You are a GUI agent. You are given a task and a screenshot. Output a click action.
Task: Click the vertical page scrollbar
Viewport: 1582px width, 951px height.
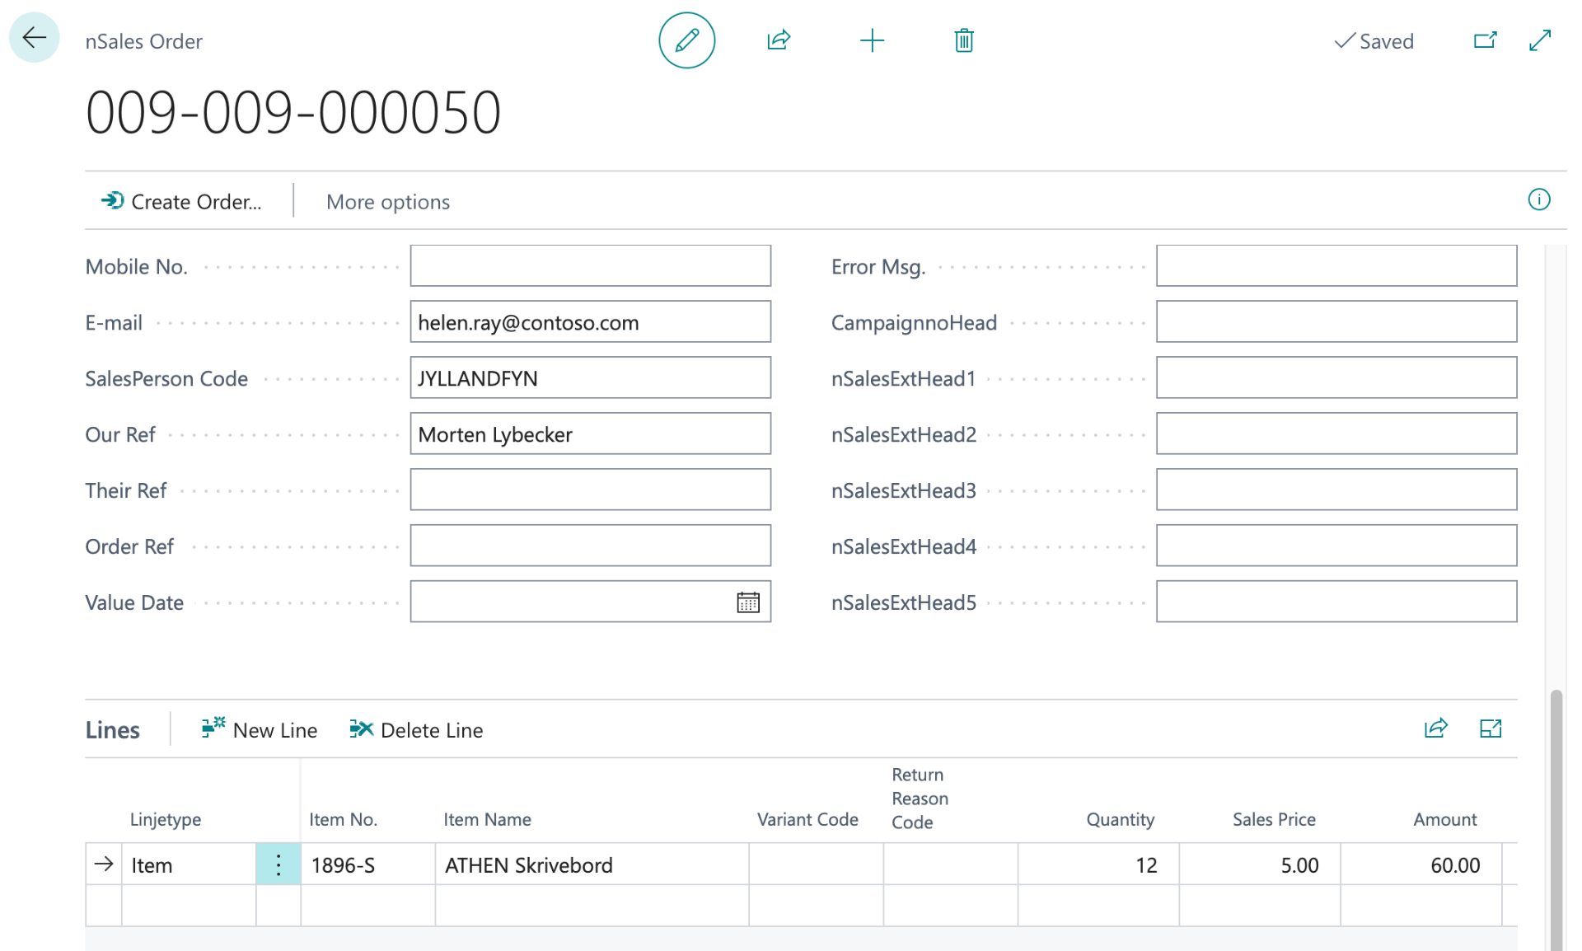[1556, 819]
